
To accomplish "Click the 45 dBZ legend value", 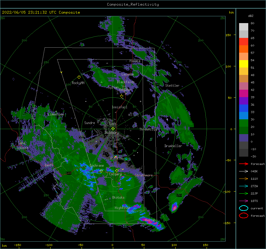I will 252,82.
